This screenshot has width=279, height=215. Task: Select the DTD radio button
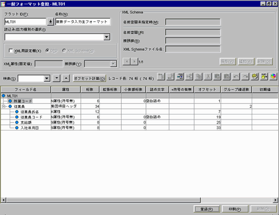tap(47, 50)
